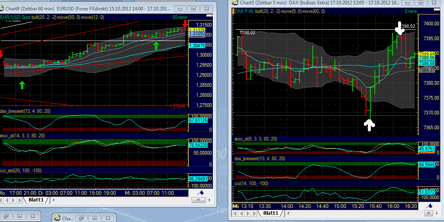
Task: Click the 86,29491 CCI value
Action: [198, 179]
